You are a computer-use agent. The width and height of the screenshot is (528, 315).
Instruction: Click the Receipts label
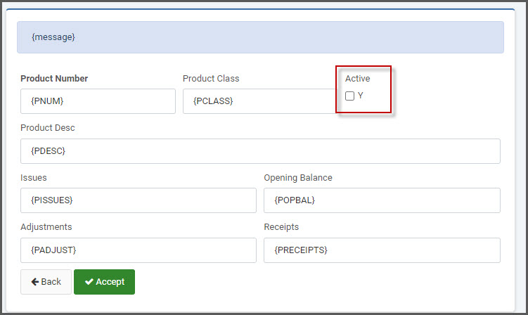(281, 226)
